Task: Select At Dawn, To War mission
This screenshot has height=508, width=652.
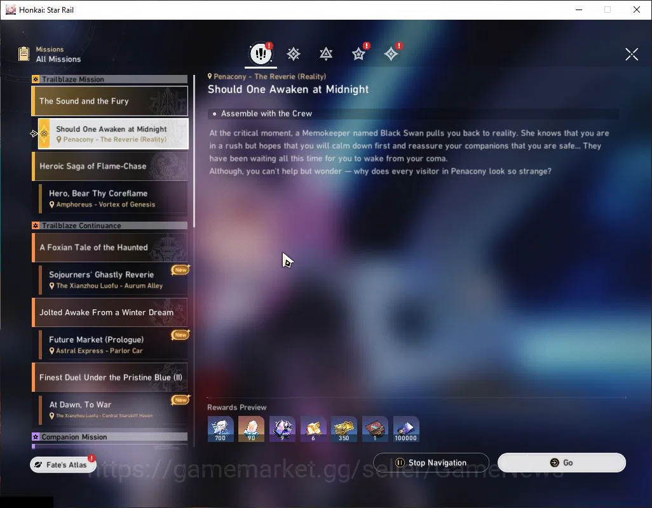Action: point(113,410)
